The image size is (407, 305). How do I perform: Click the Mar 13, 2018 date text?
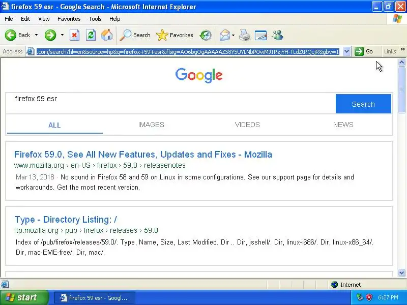click(x=35, y=177)
